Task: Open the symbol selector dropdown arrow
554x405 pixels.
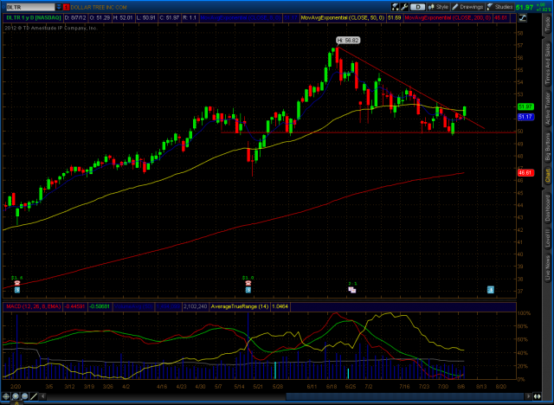Action: point(59,7)
